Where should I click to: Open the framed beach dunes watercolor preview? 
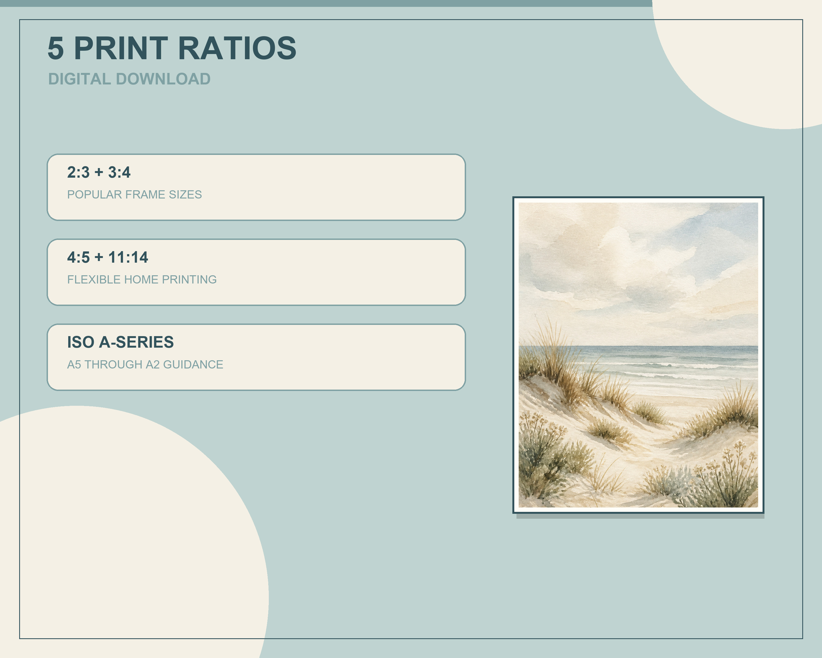(638, 355)
